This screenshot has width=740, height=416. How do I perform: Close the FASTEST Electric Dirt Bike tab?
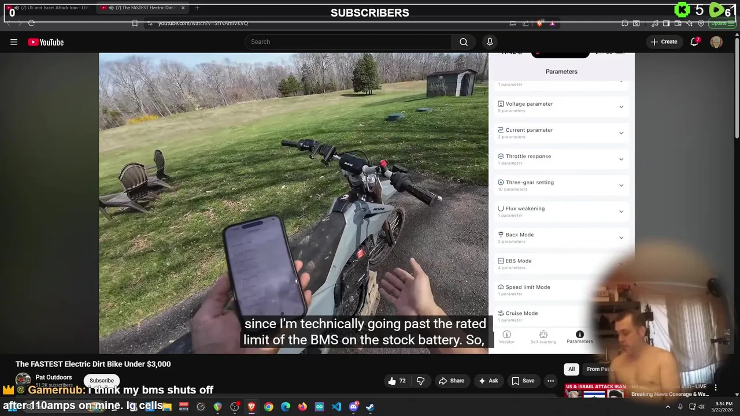point(183,8)
